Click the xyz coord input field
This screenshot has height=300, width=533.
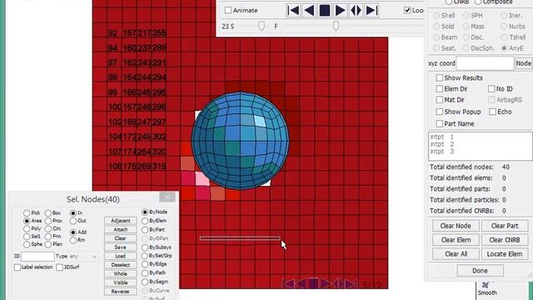click(485, 63)
